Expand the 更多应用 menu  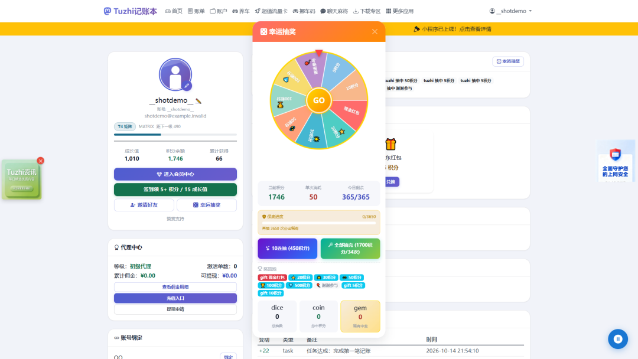tap(399, 11)
